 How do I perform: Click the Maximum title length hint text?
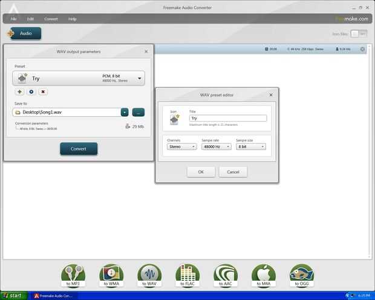(214, 125)
